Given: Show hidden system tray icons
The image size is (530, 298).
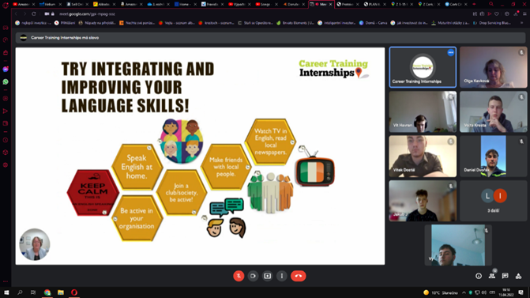Looking at the screenshot, I should tap(464, 292).
